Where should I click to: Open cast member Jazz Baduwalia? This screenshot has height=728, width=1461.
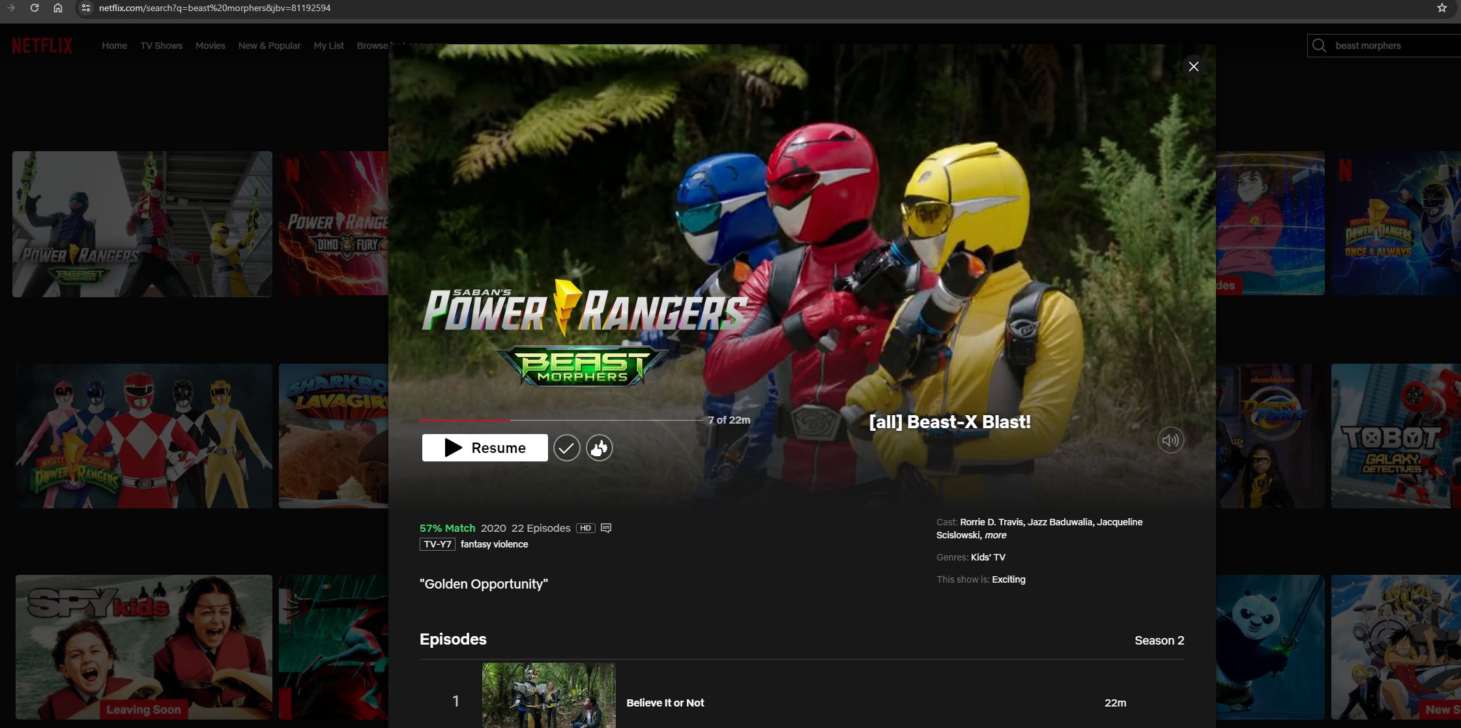(1060, 522)
